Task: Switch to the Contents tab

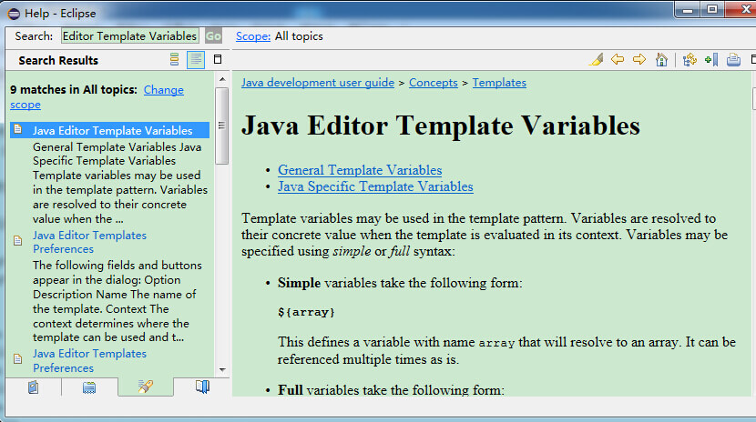Action: [x=34, y=387]
